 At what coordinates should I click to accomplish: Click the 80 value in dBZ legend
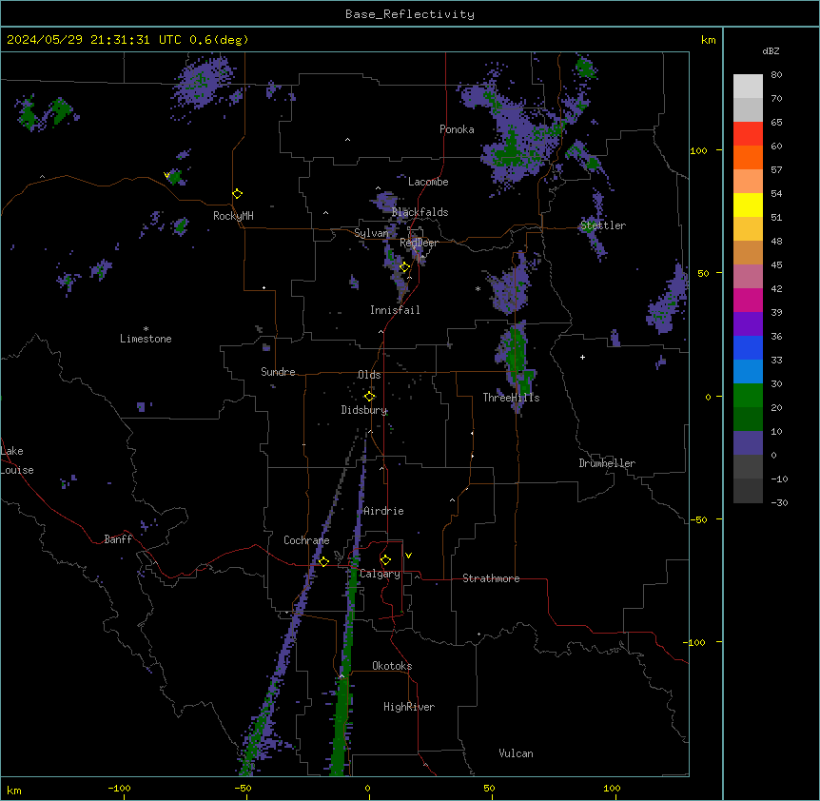[x=776, y=75]
